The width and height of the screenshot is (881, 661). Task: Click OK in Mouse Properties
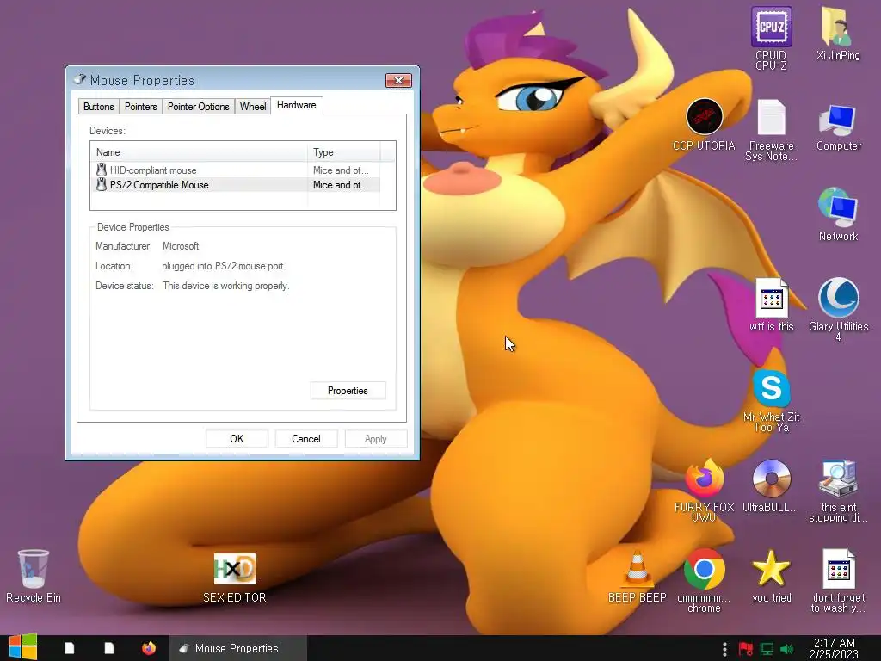coord(237,439)
